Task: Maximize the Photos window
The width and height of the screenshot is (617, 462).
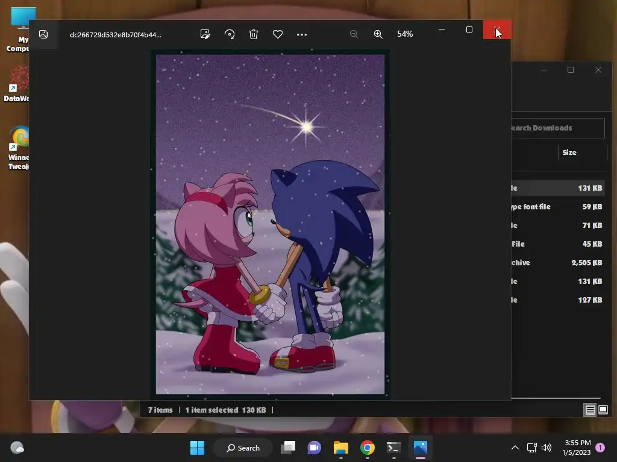Action: pos(469,29)
